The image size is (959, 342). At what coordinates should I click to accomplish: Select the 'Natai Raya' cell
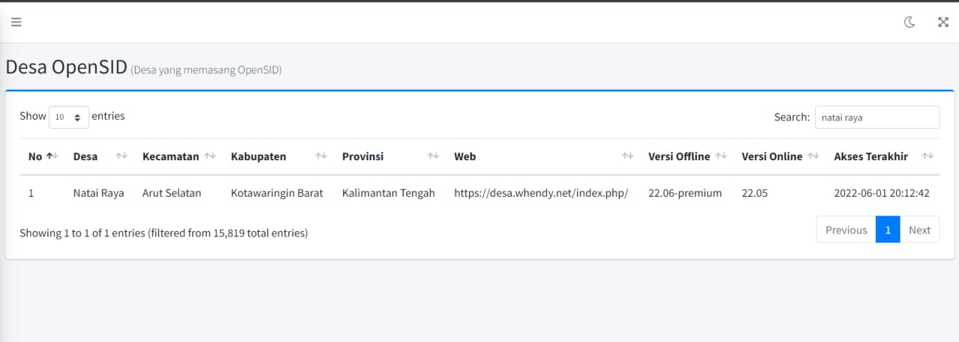[x=98, y=193]
